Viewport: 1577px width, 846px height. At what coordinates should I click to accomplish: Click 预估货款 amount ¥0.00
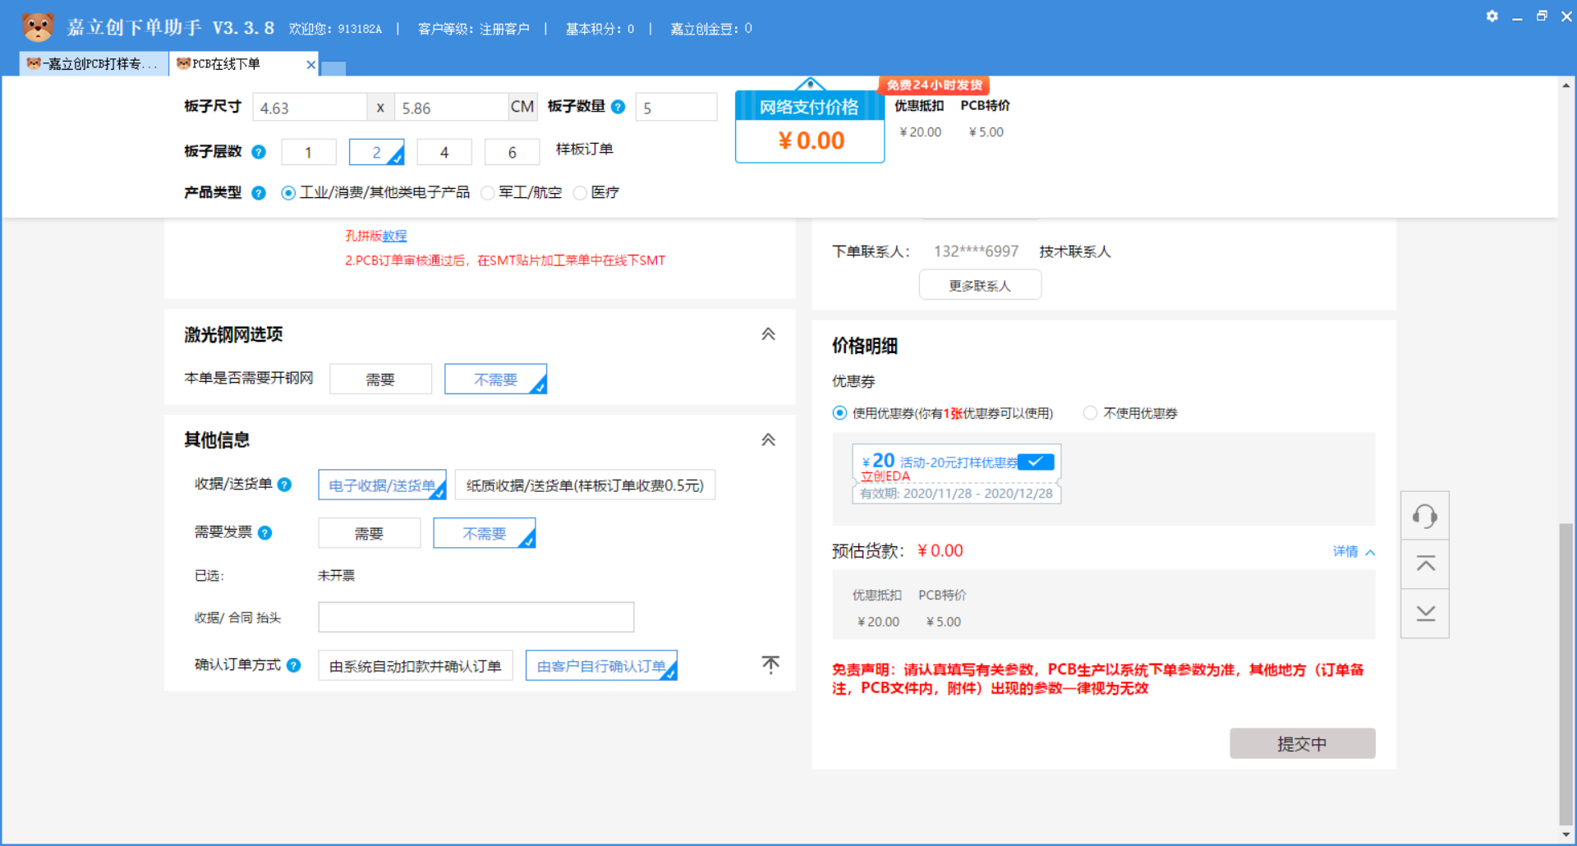point(940,551)
